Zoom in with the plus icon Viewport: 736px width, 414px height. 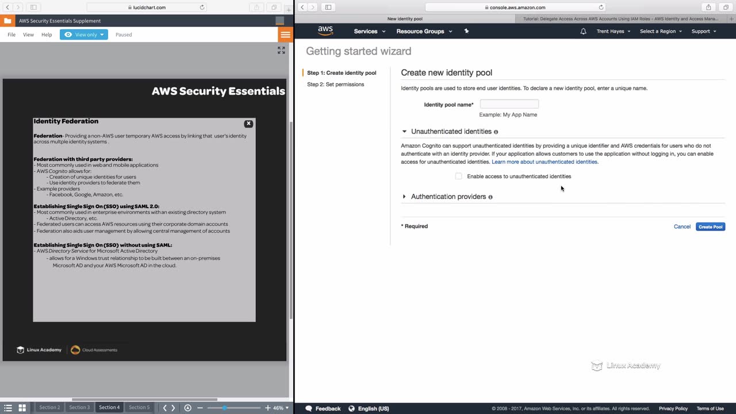[x=267, y=408]
